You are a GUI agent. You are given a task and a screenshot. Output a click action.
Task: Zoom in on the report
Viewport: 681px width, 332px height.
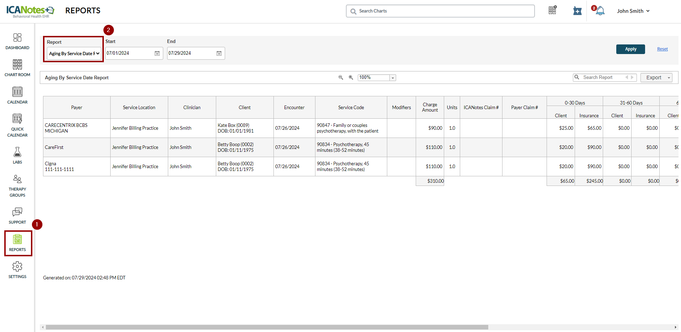(351, 77)
